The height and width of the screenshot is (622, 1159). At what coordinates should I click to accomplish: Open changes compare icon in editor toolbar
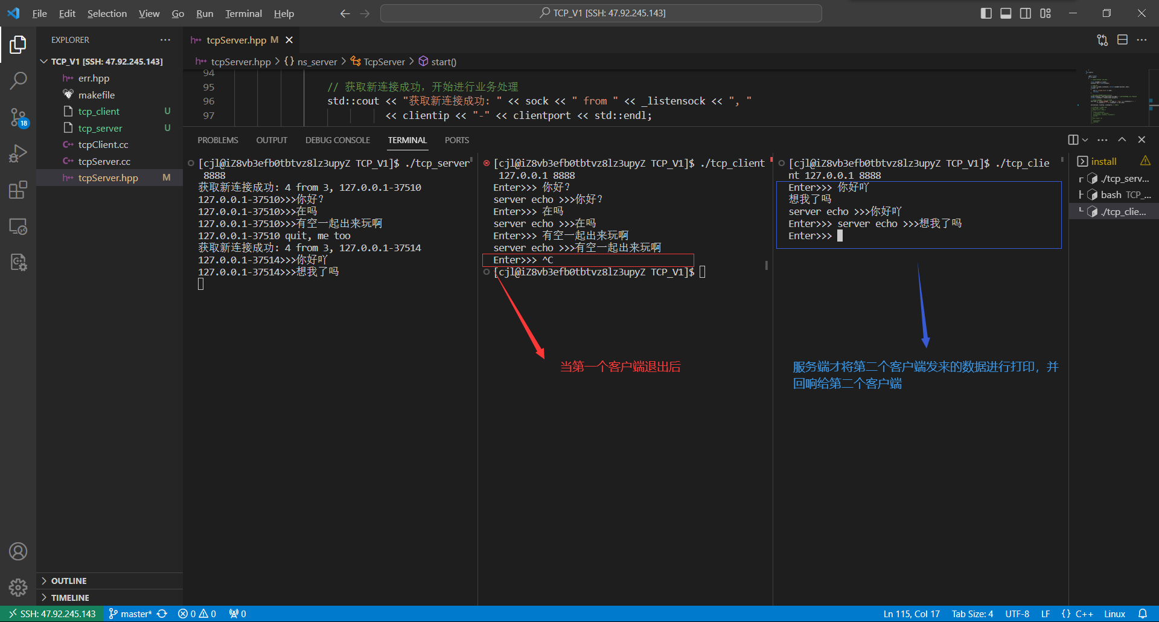(x=1102, y=40)
